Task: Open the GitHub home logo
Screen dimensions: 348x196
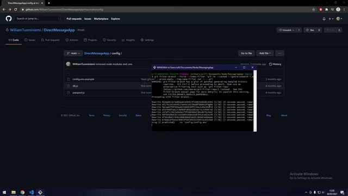Action: pyautogui.click(x=9, y=19)
